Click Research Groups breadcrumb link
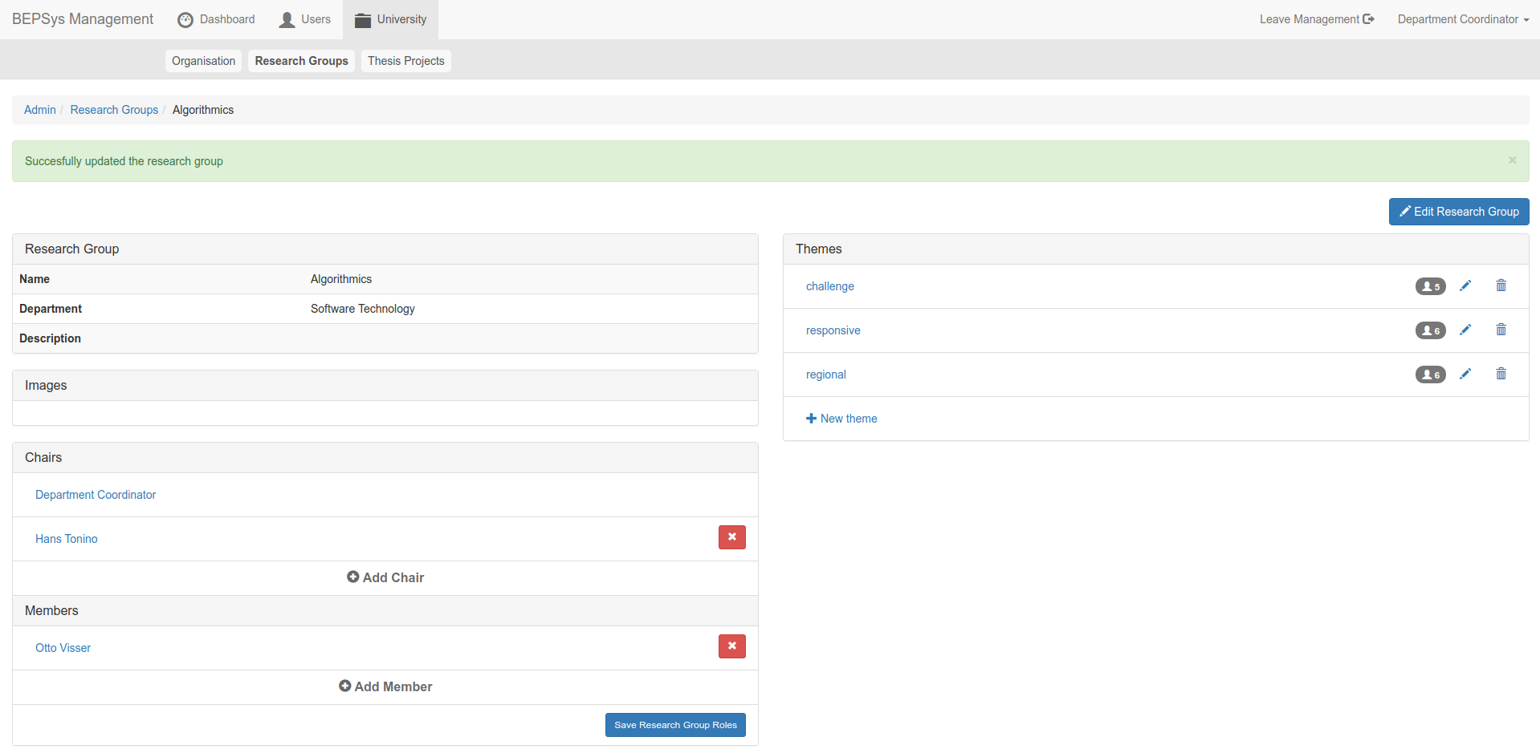 pyautogui.click(x=114, y=110)
